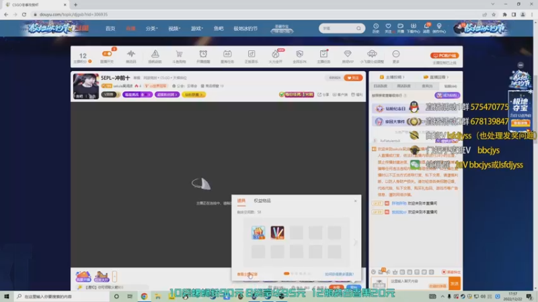Screen dimensions: 538x302
Task: Click the daily tasks red banner
Action: (297, 94)
